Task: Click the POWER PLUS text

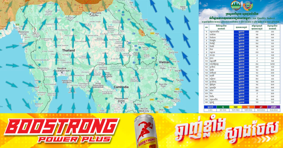Action: coord(75,139)
